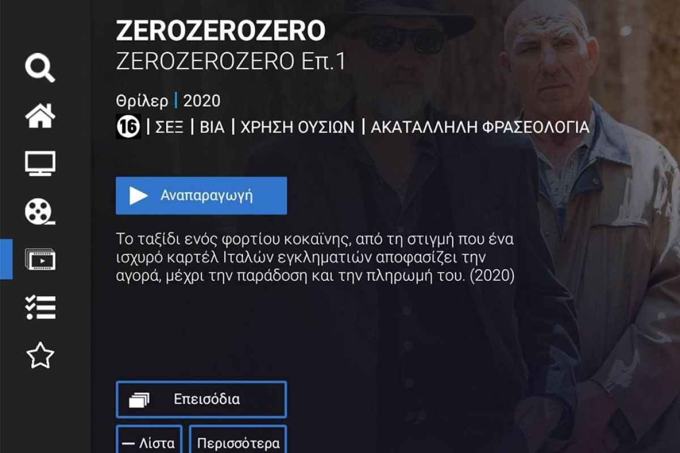Open the highlighted video library icon
The width and height of the screenshot is (680, 453).
tap(40, 259)
